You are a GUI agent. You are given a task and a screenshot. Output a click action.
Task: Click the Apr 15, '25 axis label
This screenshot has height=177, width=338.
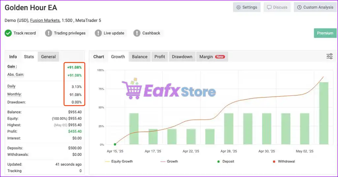click(x=115, y=151)
